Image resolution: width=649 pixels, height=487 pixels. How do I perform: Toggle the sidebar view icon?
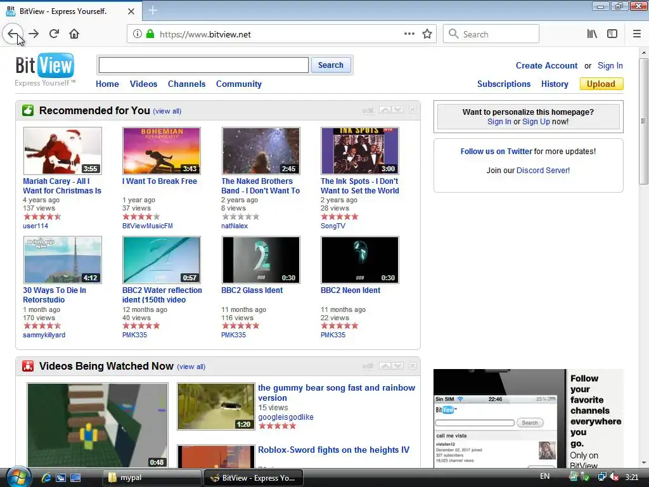[612, 34]
